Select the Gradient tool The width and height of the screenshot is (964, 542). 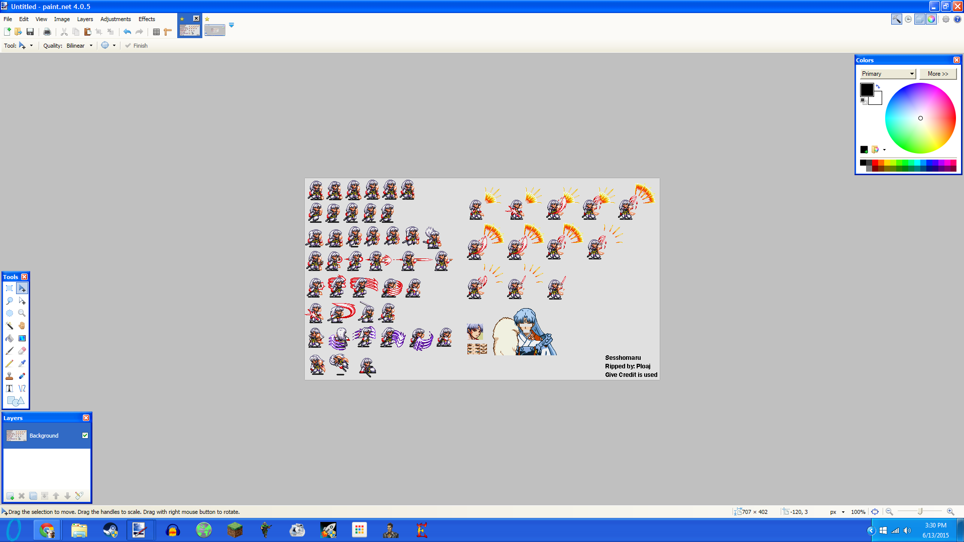pos(22,338)
